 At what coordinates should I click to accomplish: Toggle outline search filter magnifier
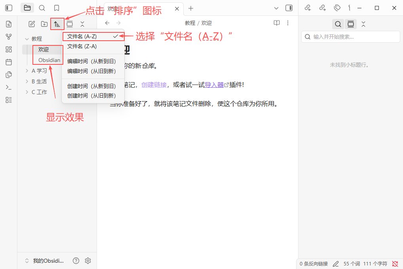coord(338,24)
